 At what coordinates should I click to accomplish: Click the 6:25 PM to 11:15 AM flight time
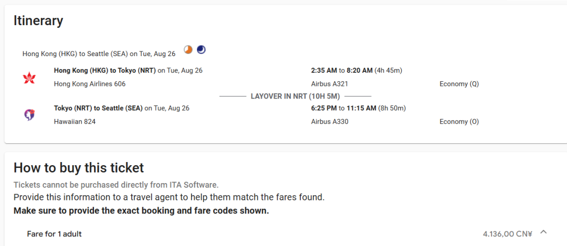[343, 108]
